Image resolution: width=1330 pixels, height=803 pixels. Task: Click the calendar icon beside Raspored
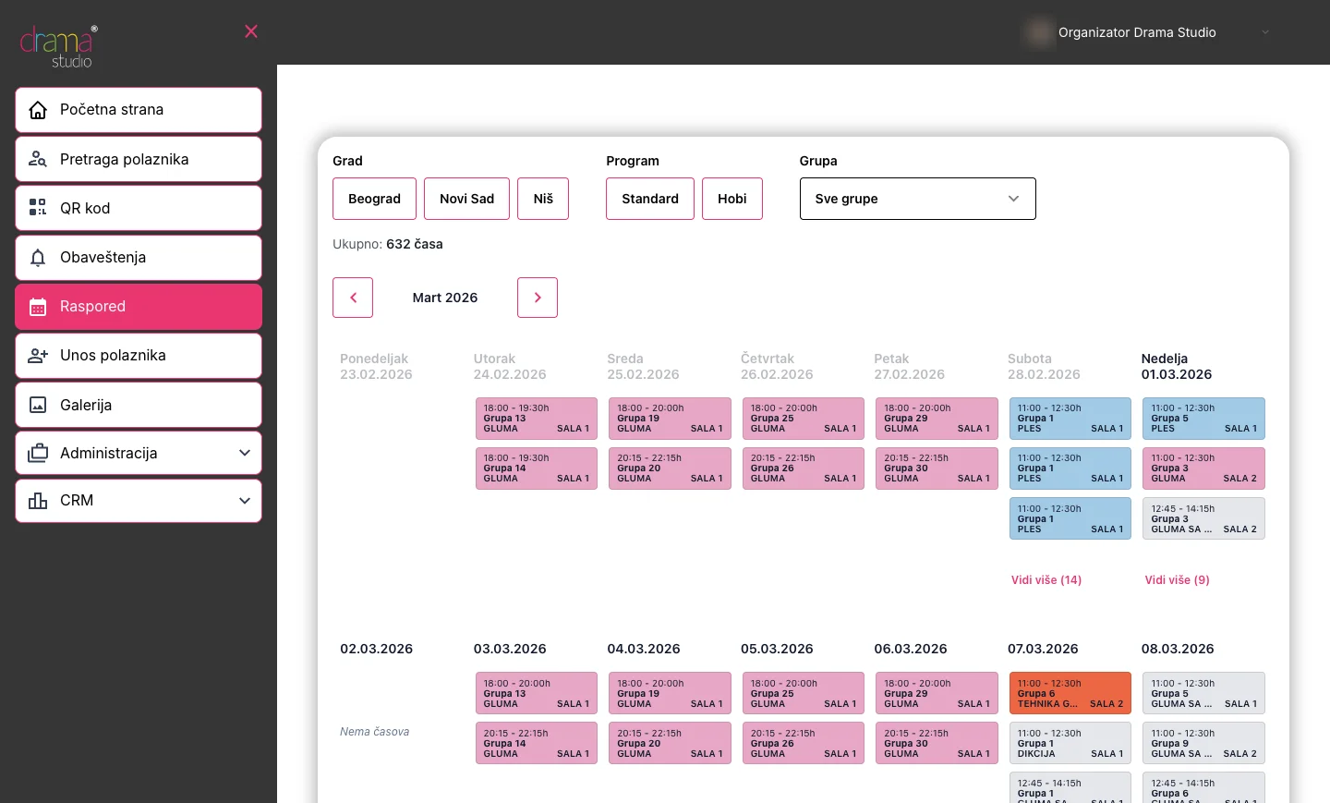pos(38,307)
